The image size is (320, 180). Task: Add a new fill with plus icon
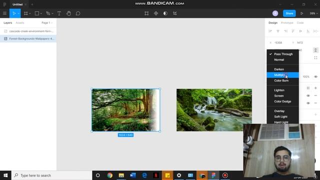point(315,88)
